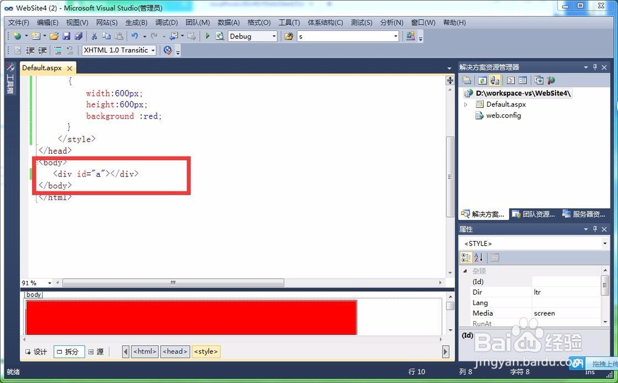Screen dimensions: 618x383
Task: Click the Redo arrow icon
Action: 154,36
